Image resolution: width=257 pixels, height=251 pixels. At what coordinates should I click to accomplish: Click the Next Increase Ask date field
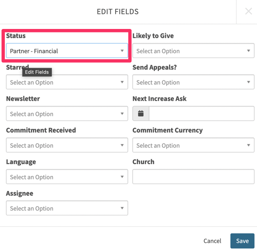(x=201, y=114)
